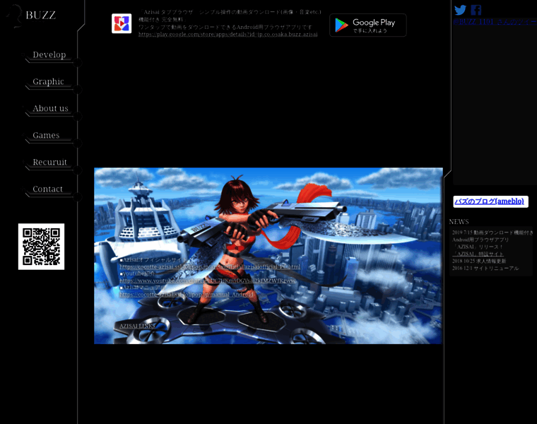Screen dimensions: 537x424
Task: Open the Recuruit menu item
Action: pyautogui.click(x=49, y=162)
